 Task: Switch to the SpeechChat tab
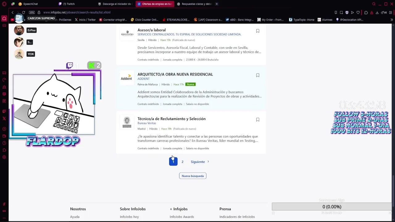click(31, 4)
